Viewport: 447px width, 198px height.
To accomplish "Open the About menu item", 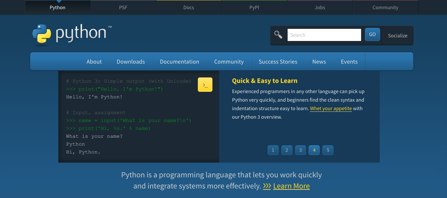I will point(94,62).
